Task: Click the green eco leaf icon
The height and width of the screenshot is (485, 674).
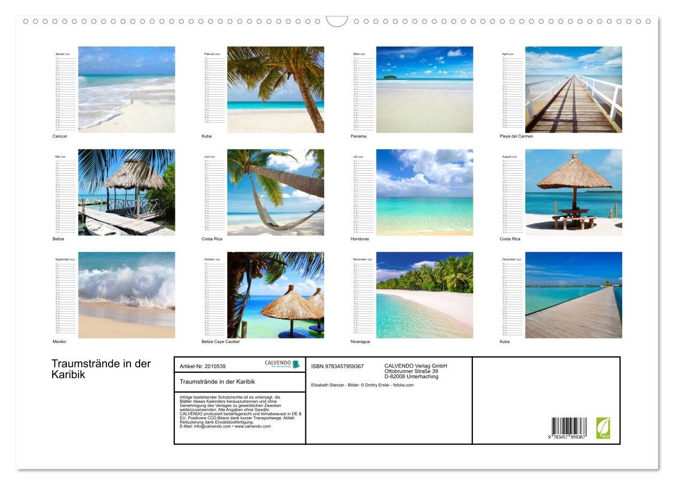Action: point(603,428)
